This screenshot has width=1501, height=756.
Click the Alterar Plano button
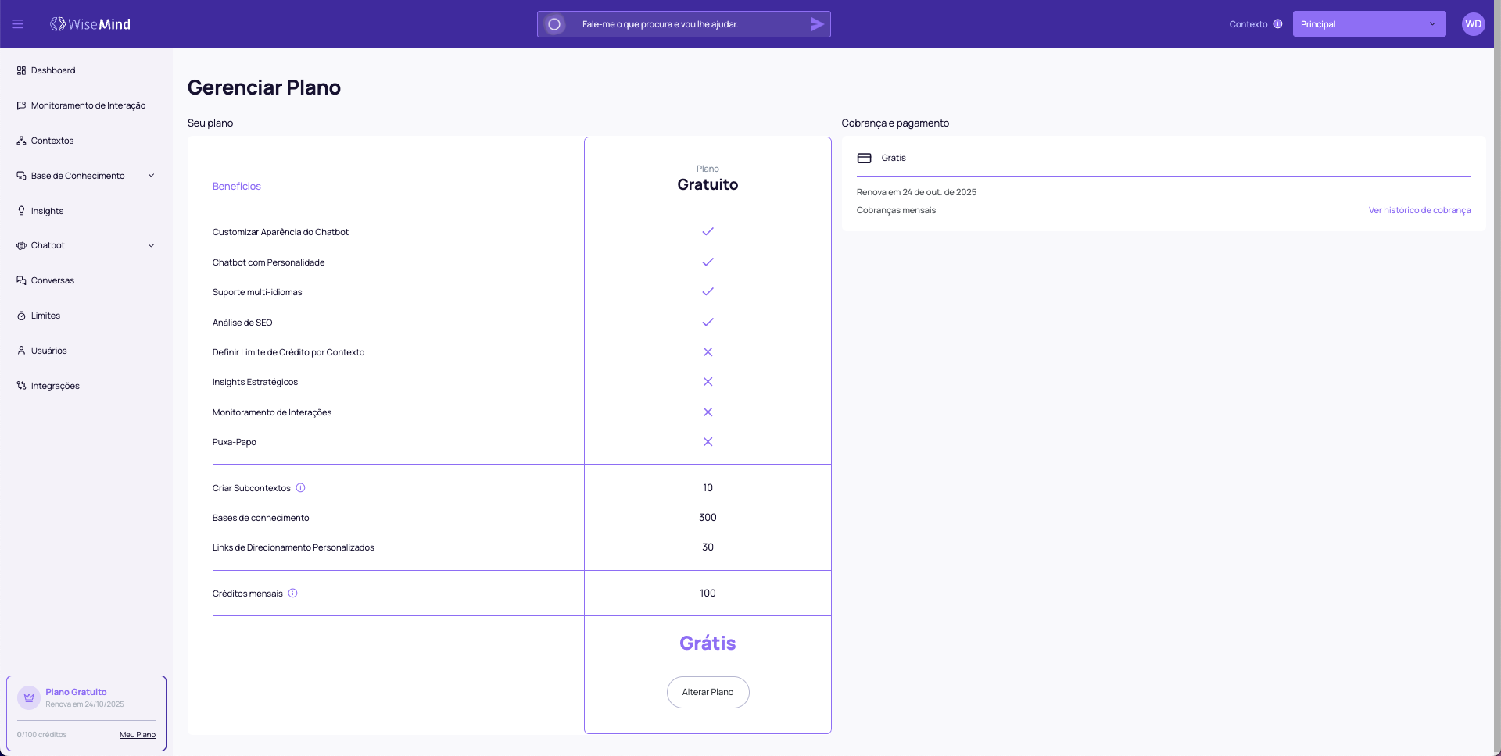coord(708,692)
